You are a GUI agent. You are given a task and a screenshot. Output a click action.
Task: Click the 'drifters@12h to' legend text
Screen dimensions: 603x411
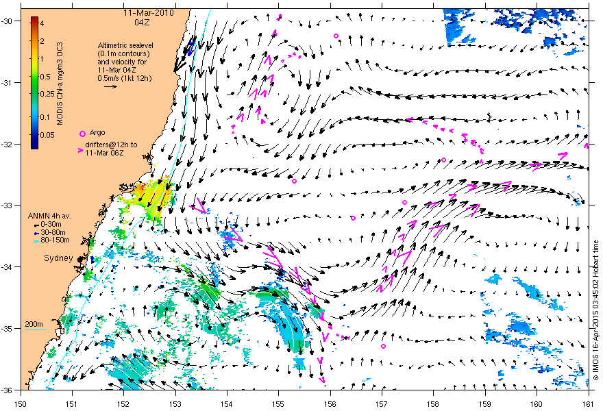coord(111,145)
